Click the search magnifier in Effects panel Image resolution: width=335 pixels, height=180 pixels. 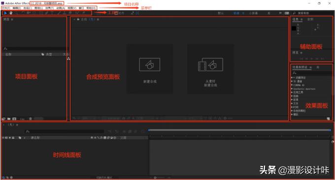295,73
